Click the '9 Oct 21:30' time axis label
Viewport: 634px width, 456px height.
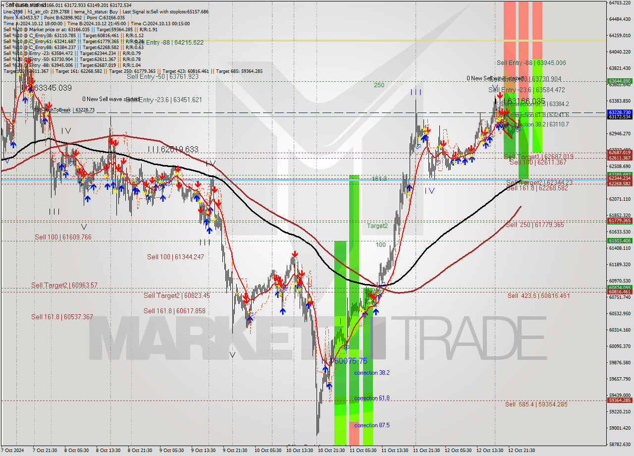point(236,451)
